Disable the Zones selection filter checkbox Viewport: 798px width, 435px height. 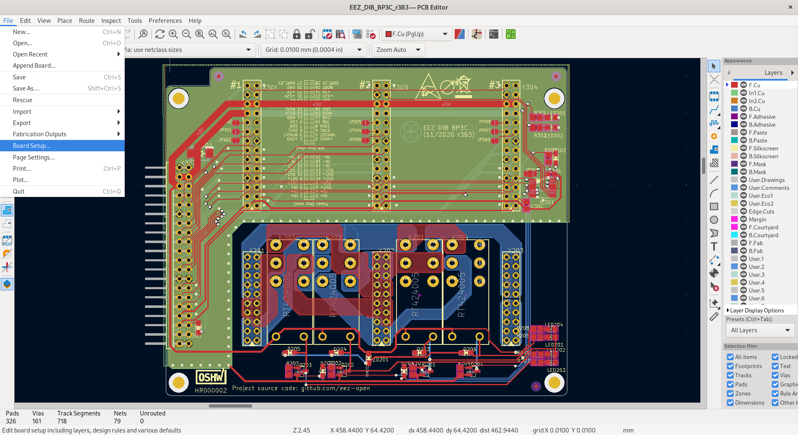pyautogui.click(x=730, y=393)
